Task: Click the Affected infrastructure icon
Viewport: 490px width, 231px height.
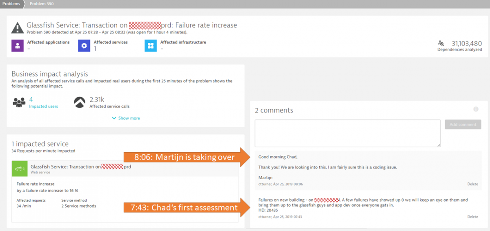Action: [x=151, y=45]
